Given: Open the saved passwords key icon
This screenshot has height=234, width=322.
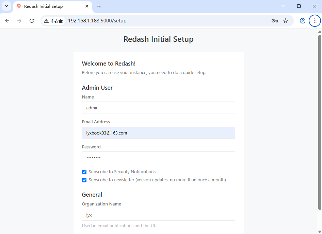Looking at the screenshot, I should (275, 21).
